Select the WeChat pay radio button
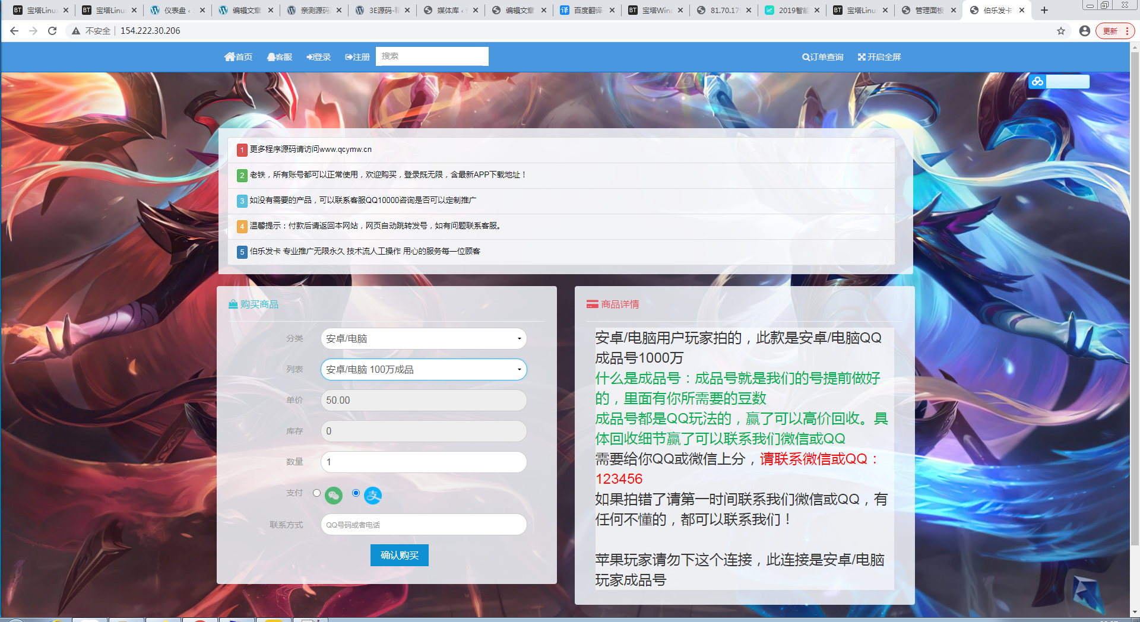 316,493
